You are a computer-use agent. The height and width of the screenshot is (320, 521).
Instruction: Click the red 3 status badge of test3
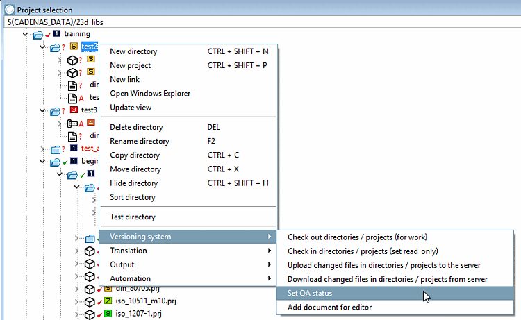(74, 110)
